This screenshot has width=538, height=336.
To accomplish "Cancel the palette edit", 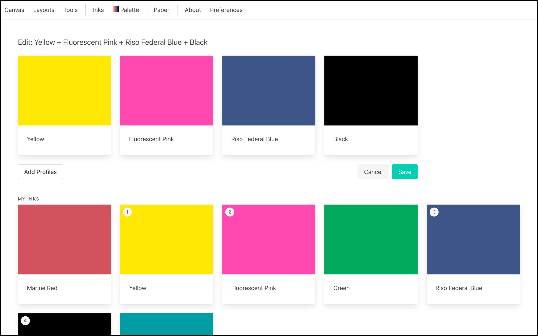I will tap(373, 172).
